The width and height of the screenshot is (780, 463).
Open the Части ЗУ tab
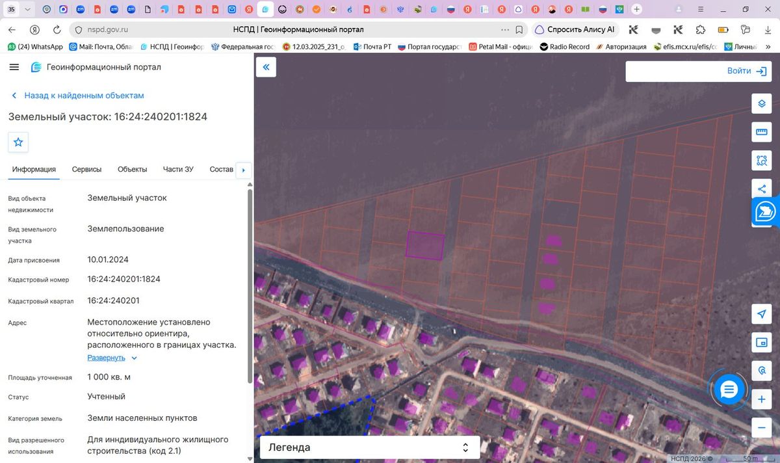click(x=178, y=169)
